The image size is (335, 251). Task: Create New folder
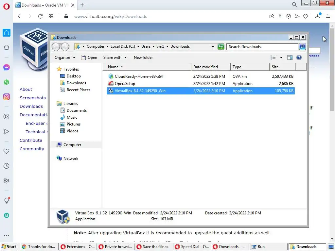pyautogui.click(x=143, y=58)
